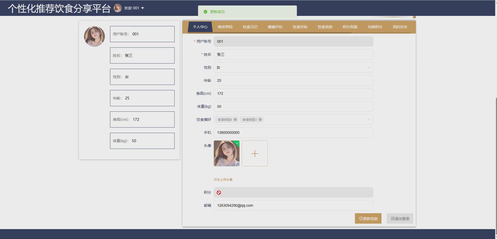Click the 点击上传头像 upload link
This screenshot has width=497, height=239.
223,179
